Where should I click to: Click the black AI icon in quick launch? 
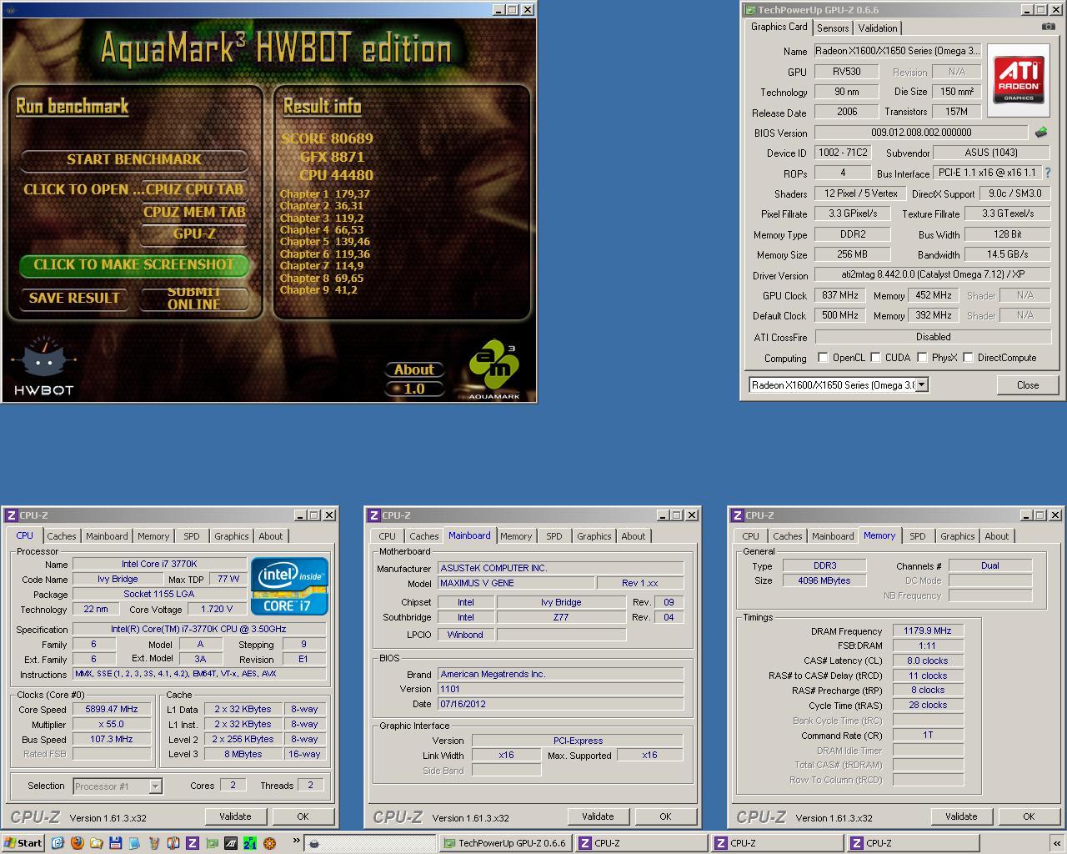(x=231, y=843)
